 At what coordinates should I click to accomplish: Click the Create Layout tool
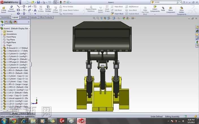pos(4,10)
